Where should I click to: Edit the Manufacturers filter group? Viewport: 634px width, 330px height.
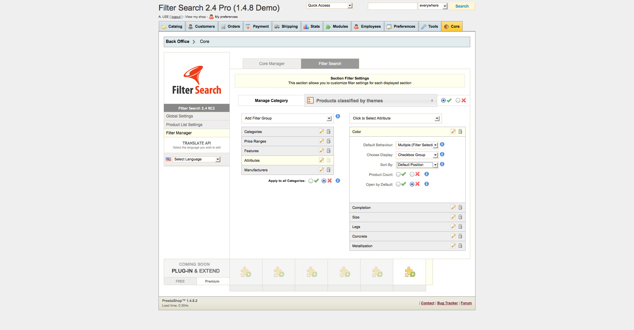[322, 170]
